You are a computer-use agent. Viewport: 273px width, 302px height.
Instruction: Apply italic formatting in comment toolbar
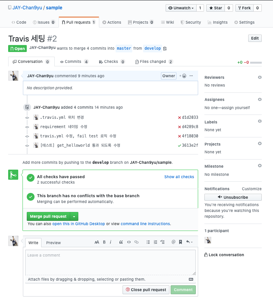click(111, 242)
